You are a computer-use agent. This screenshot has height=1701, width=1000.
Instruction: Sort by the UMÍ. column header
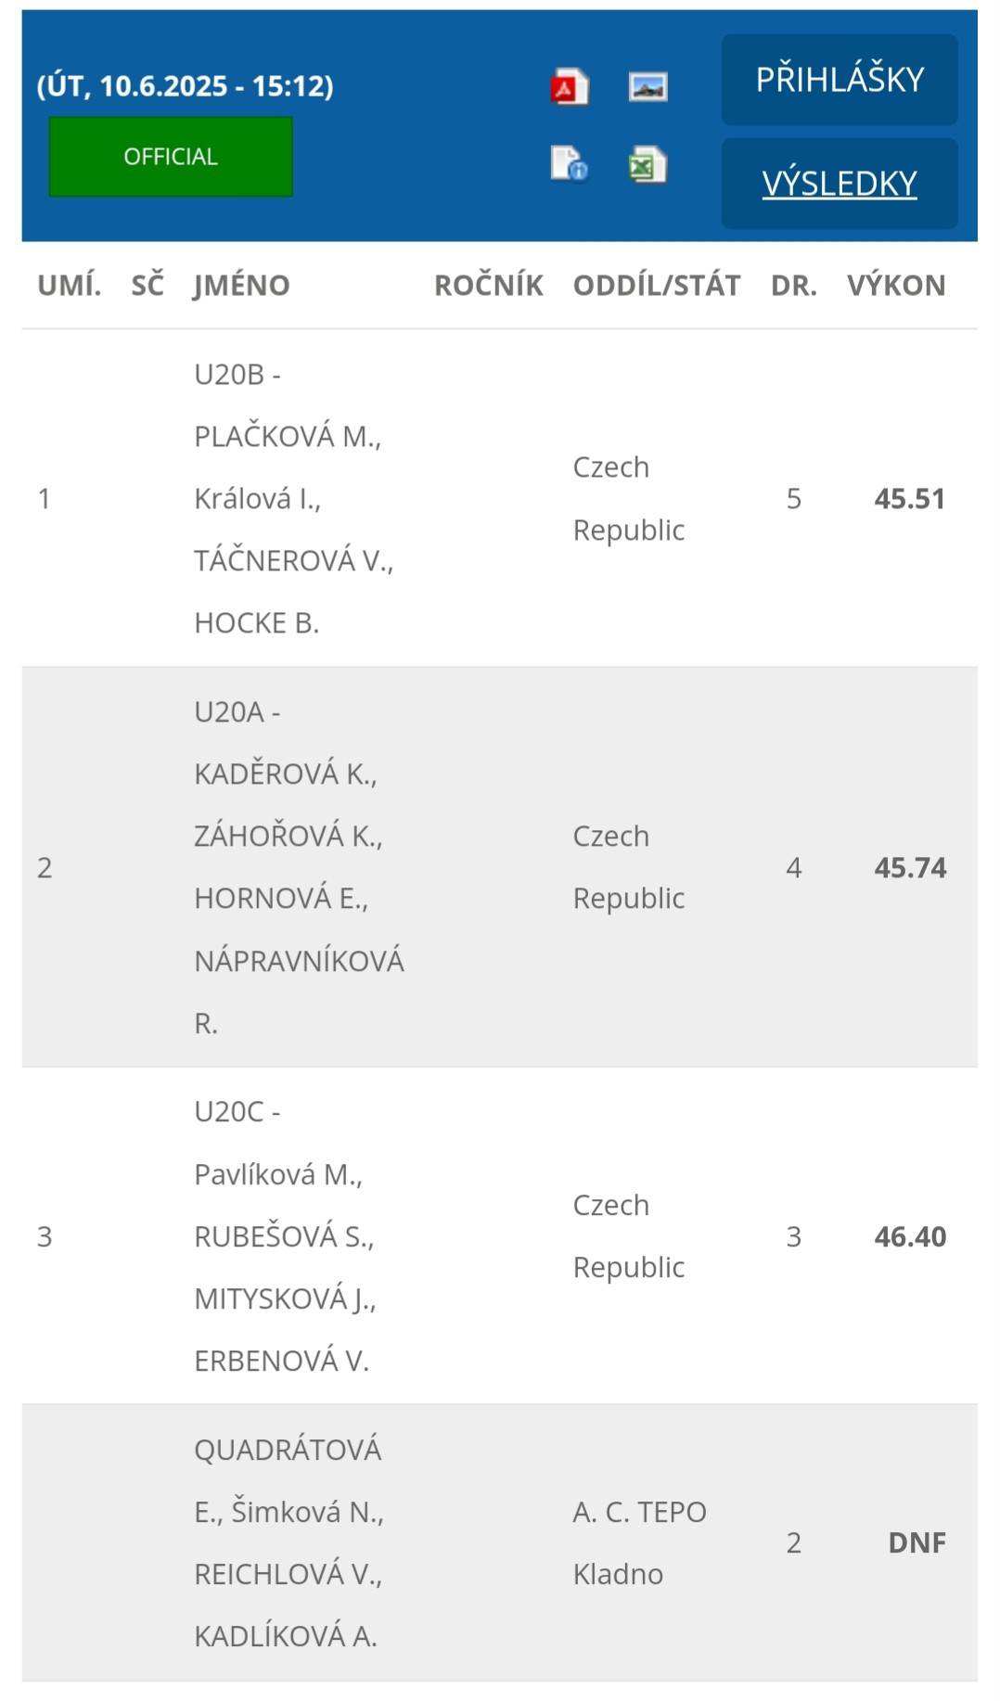[x=70, y=285]
